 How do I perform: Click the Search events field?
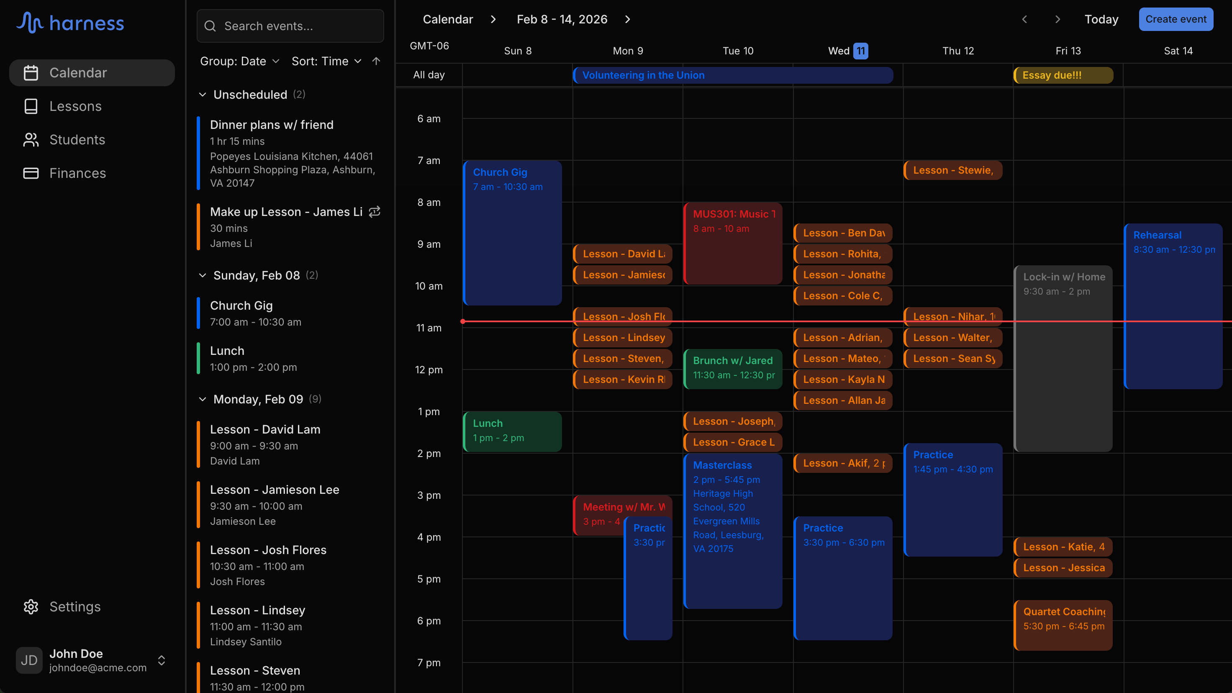(x=297, y=26)
